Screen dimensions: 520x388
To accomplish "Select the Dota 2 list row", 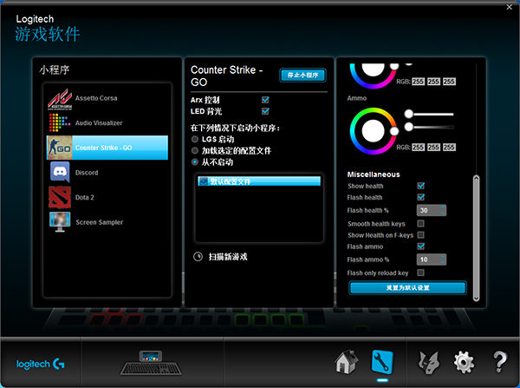I will pyautogui.click(x=107, y=197).
